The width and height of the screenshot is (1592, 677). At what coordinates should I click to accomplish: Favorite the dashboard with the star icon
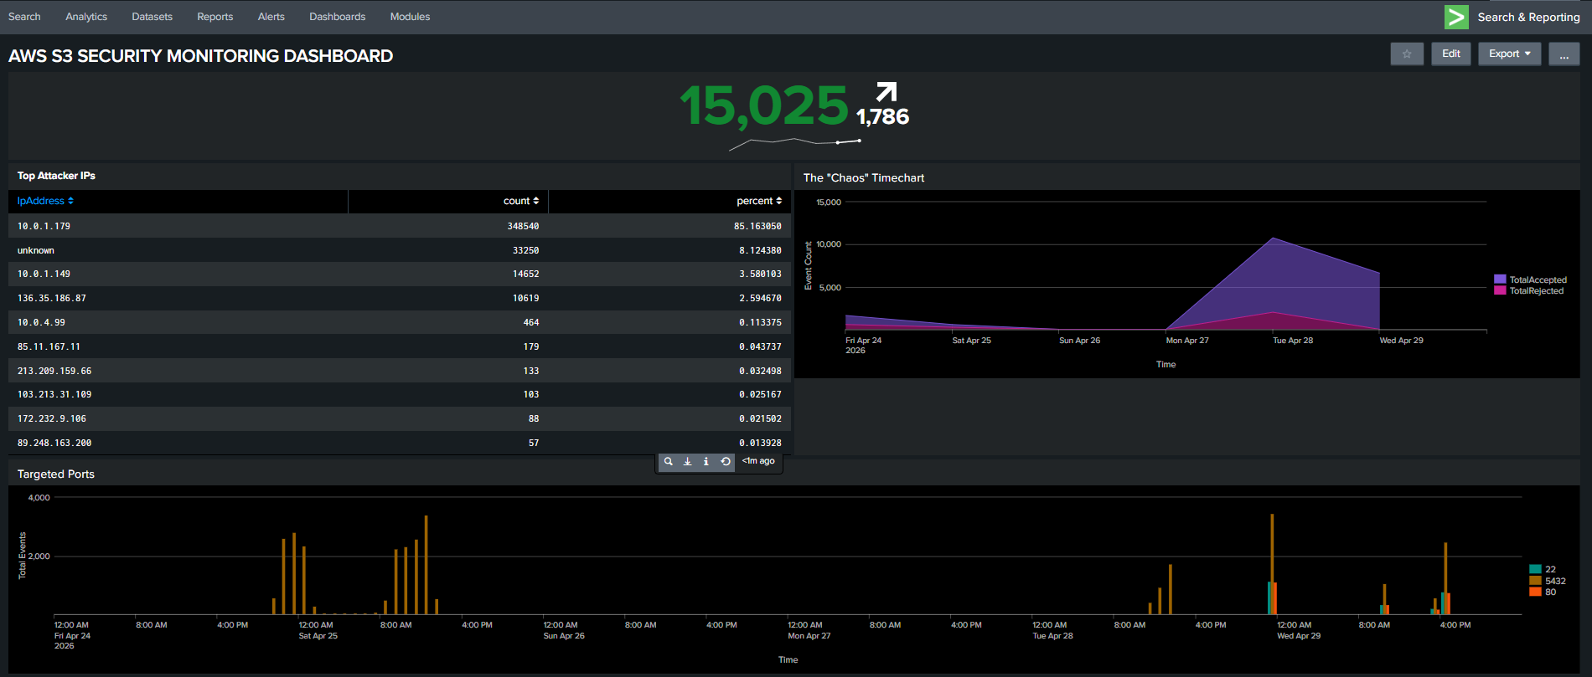coord(1407,54)
